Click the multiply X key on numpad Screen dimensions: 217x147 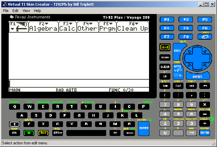pyautogui.click(x=205, y=105)
